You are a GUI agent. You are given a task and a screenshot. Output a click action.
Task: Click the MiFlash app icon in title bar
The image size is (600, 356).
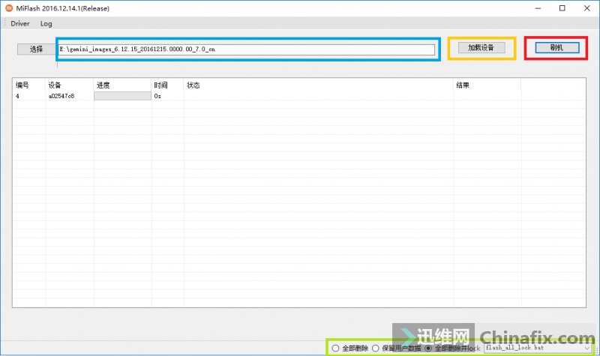point(9,8)
